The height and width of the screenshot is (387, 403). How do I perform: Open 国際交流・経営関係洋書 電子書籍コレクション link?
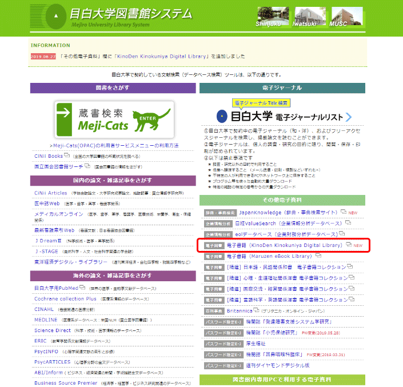click(x=287, y=289)
